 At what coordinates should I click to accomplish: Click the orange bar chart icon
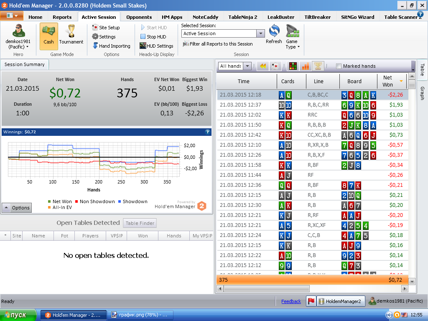click(306, 66)
